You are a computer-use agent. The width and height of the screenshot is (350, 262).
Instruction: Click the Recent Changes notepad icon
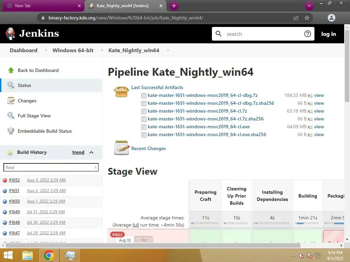pyautogui.click(x=122, y=148)
